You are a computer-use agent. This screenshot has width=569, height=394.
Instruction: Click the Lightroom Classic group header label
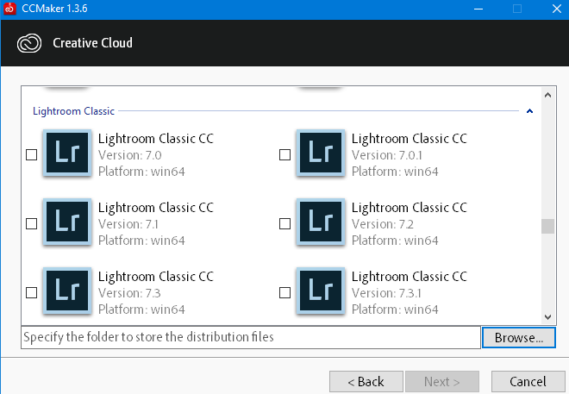(x=73, y=111)
